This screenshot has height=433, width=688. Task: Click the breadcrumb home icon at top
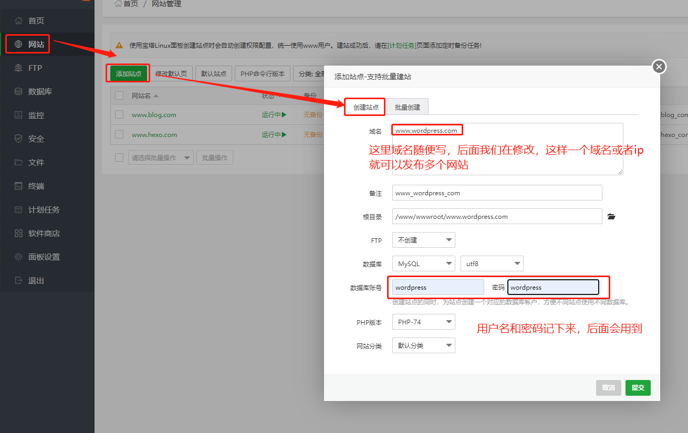pos(118,4)
